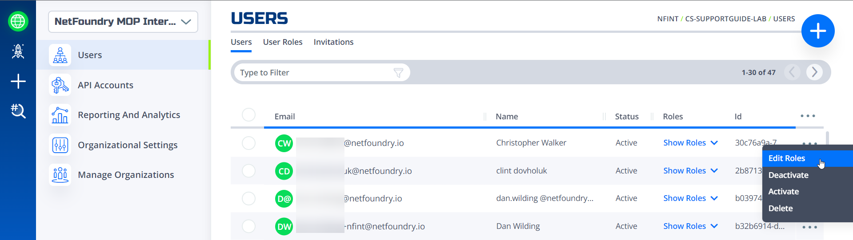This screenshot has width=853, height=240.
Task: Expand Show Roles for clint dovholuk
Action: pyautogui.click(x=690, y=171)
